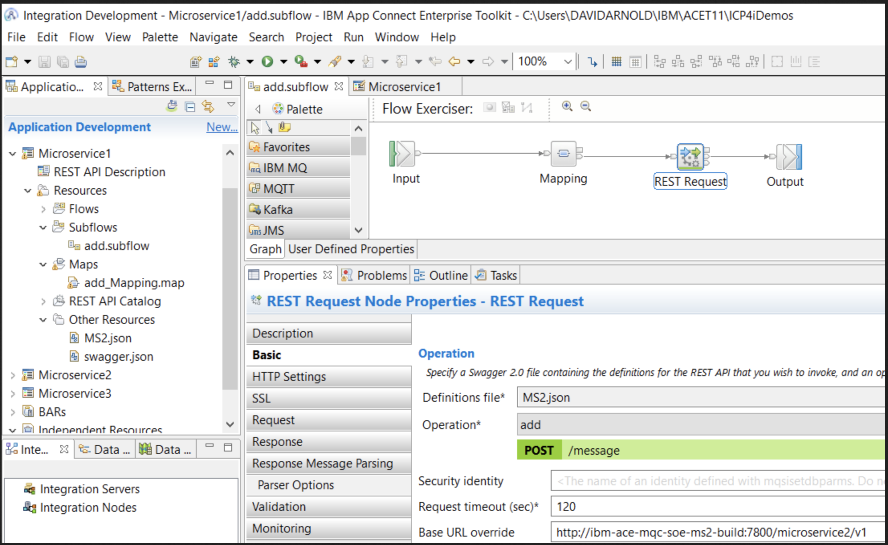
Task: Collapse the Microservice1 tree node
Action: point(12,154)
